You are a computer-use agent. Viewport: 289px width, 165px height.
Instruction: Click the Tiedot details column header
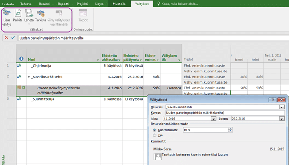(188, 59)
